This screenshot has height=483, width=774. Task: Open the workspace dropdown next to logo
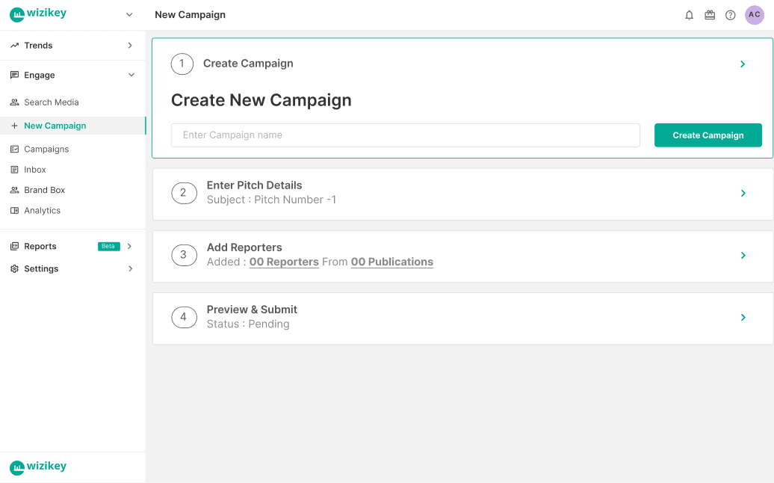coord(129,15)
